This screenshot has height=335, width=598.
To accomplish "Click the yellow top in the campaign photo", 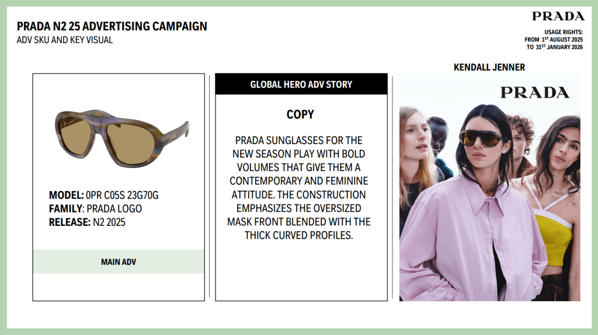I will pyautogui.click(x=552, y=238).
